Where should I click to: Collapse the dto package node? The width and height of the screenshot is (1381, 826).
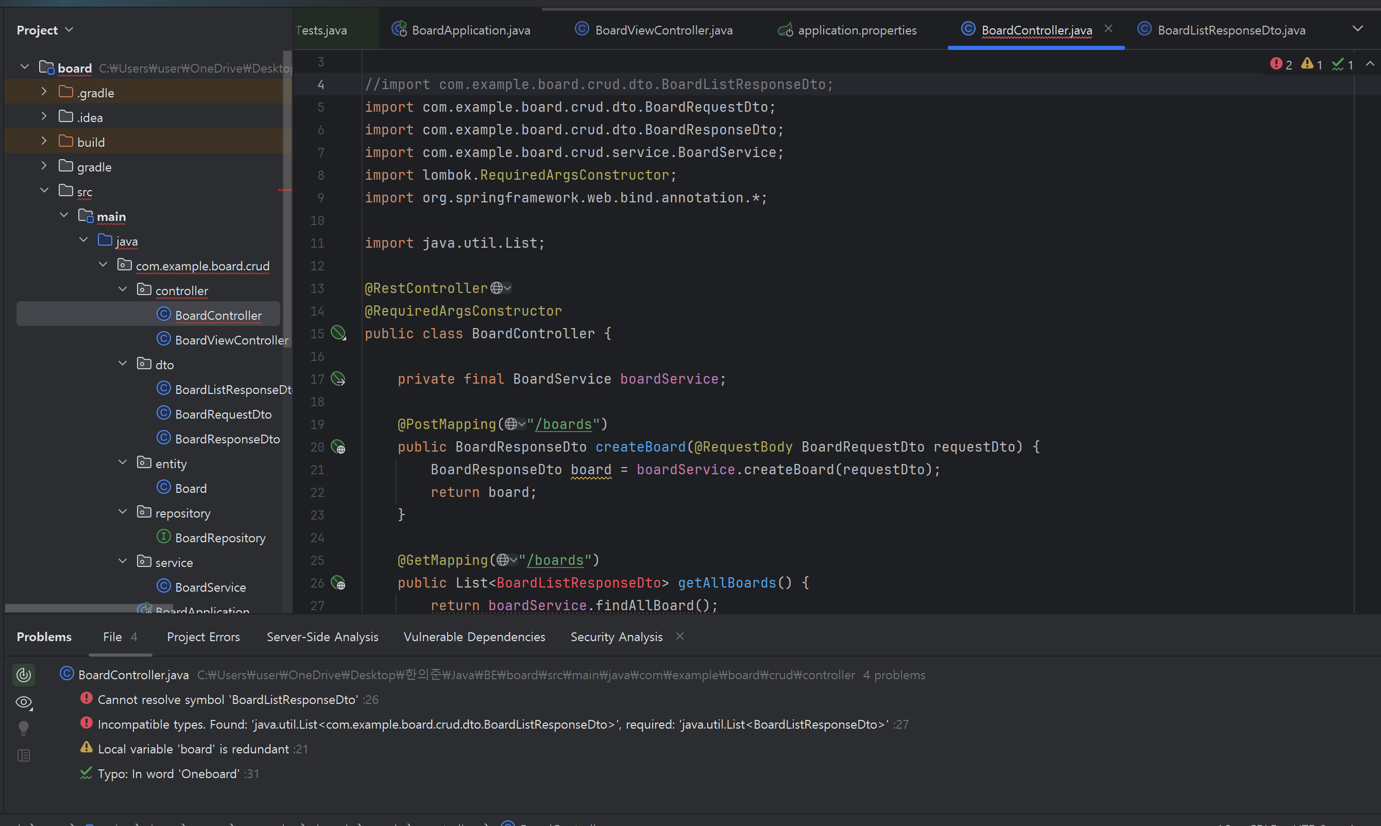tap(123, 364)
